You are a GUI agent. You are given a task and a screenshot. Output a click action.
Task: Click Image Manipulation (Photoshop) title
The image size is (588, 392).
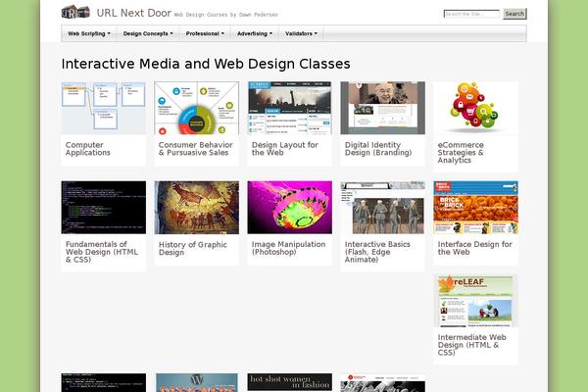[x=288, y=248]
